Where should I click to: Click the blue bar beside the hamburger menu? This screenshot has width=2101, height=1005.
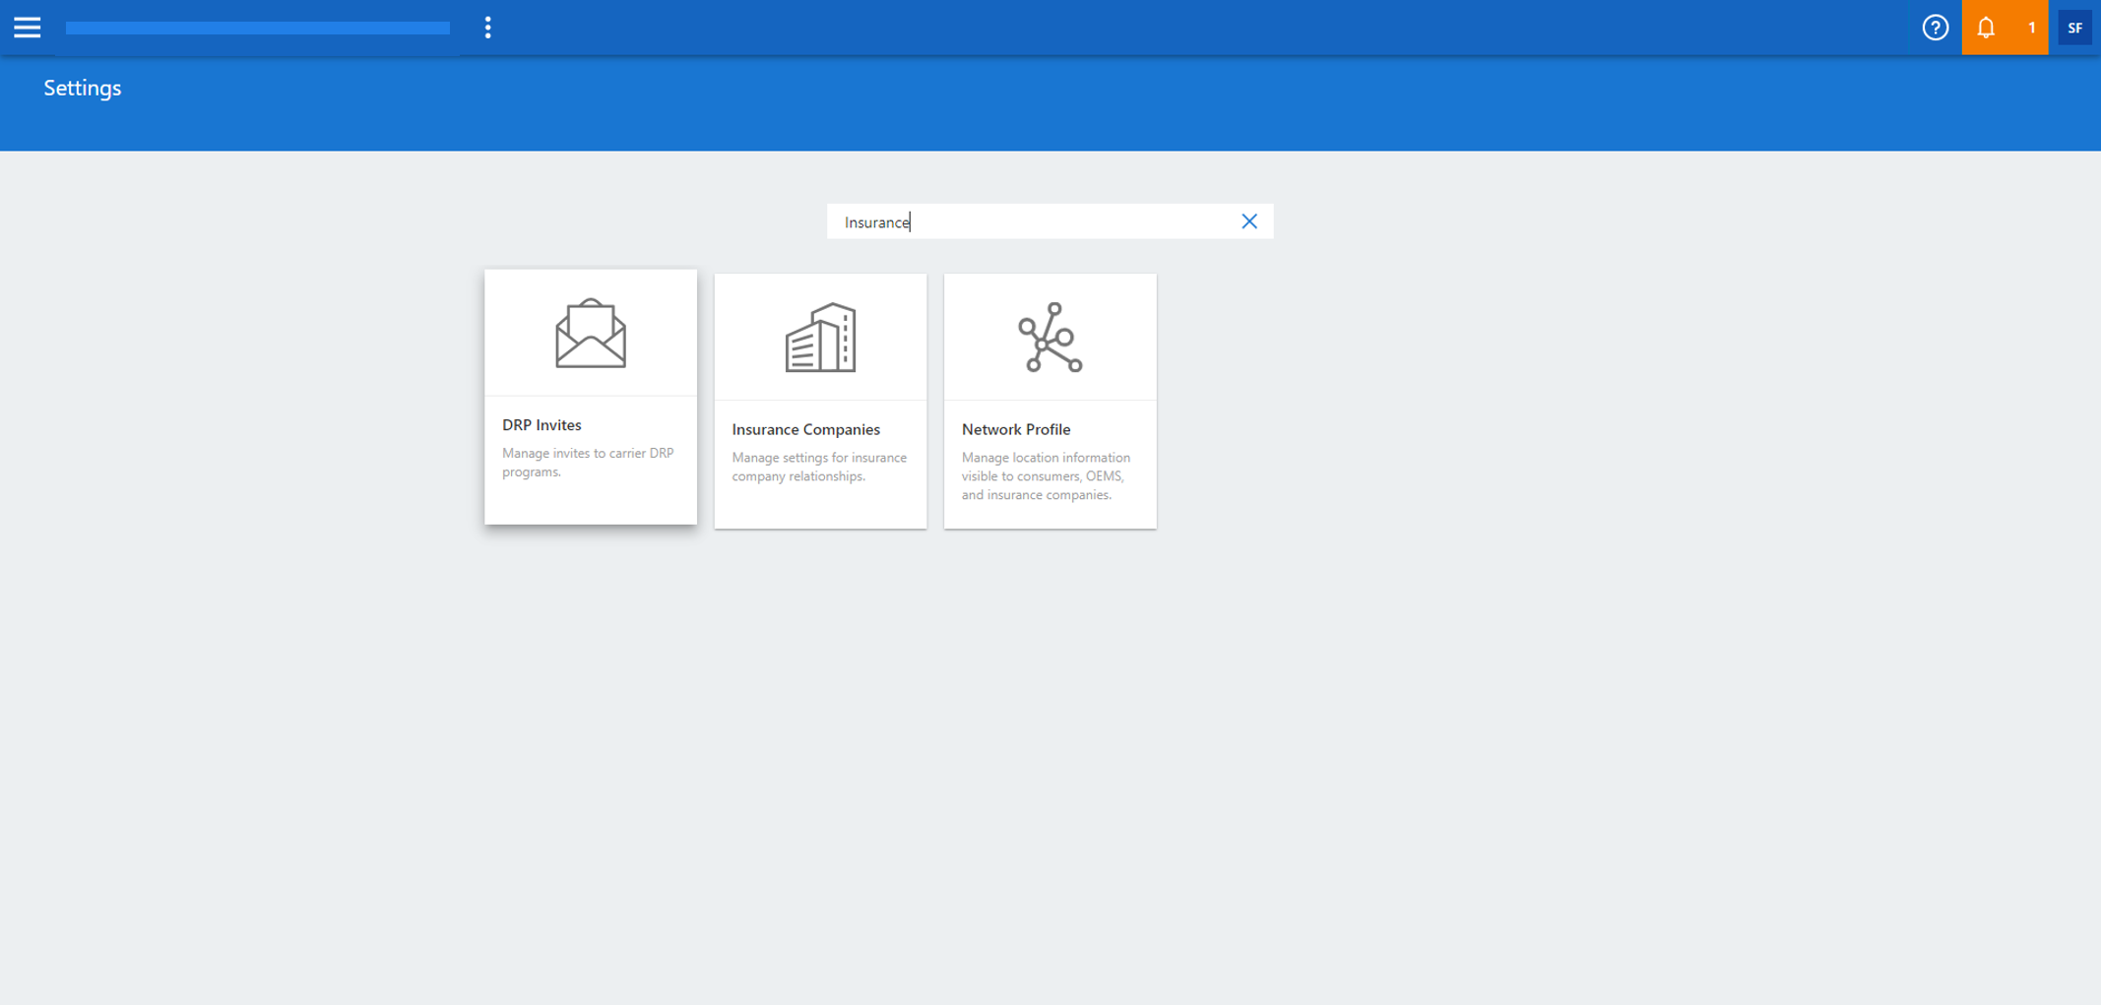pos(257,28)
